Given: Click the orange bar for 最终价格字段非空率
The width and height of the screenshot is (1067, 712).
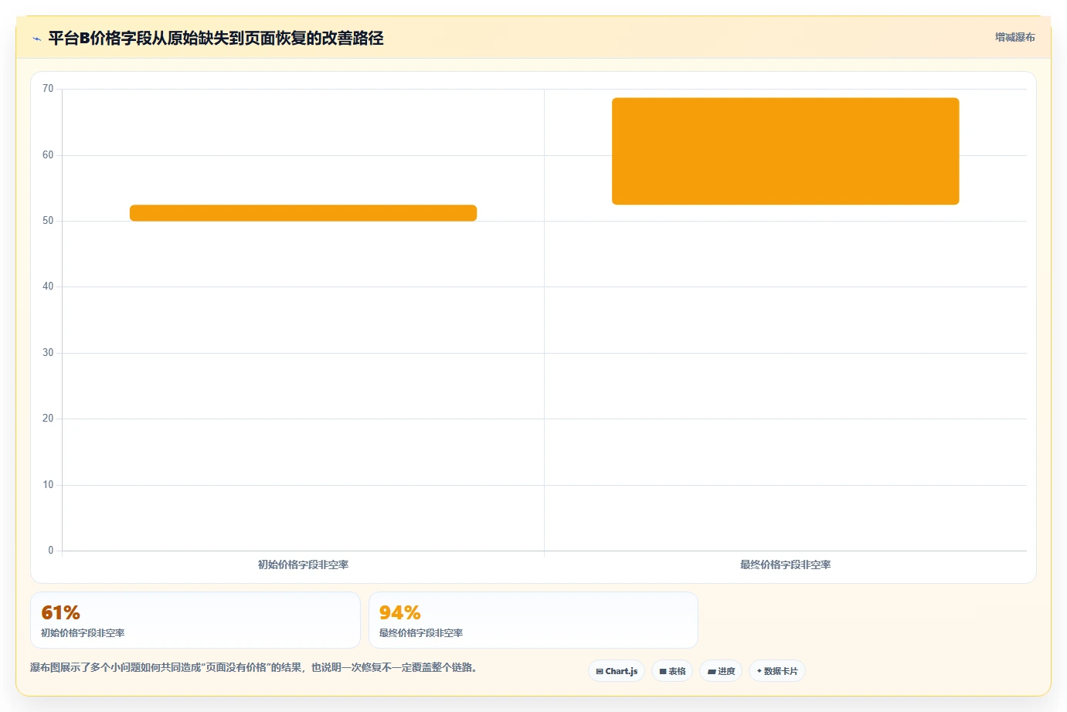Looking at the screenshot, I should [x=785, y=151].
